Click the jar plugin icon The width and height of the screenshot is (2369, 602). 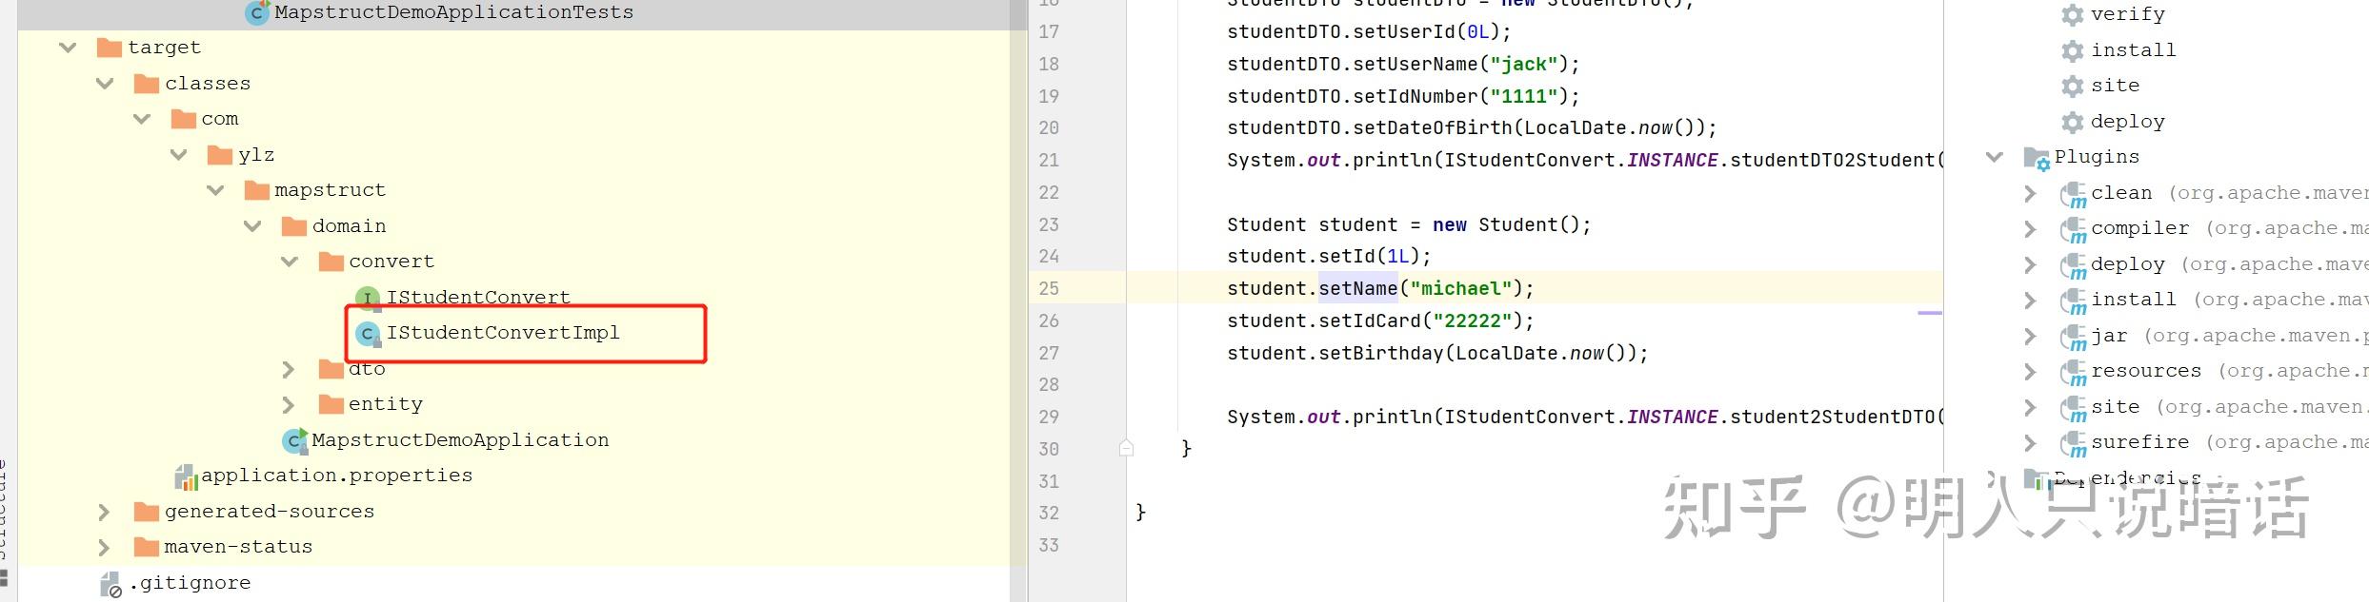pos(2073,338)
